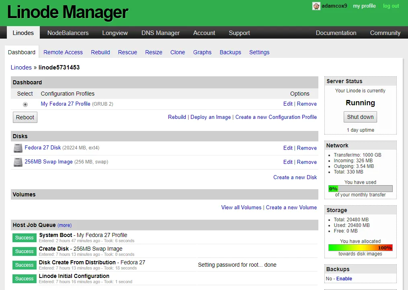Click Success badge for Linode Initial Configuration
The width and height of the screenshot is (408, 290).
[x=25, y=279]
